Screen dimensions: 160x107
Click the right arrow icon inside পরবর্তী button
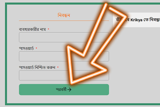(x=69, y=90)
